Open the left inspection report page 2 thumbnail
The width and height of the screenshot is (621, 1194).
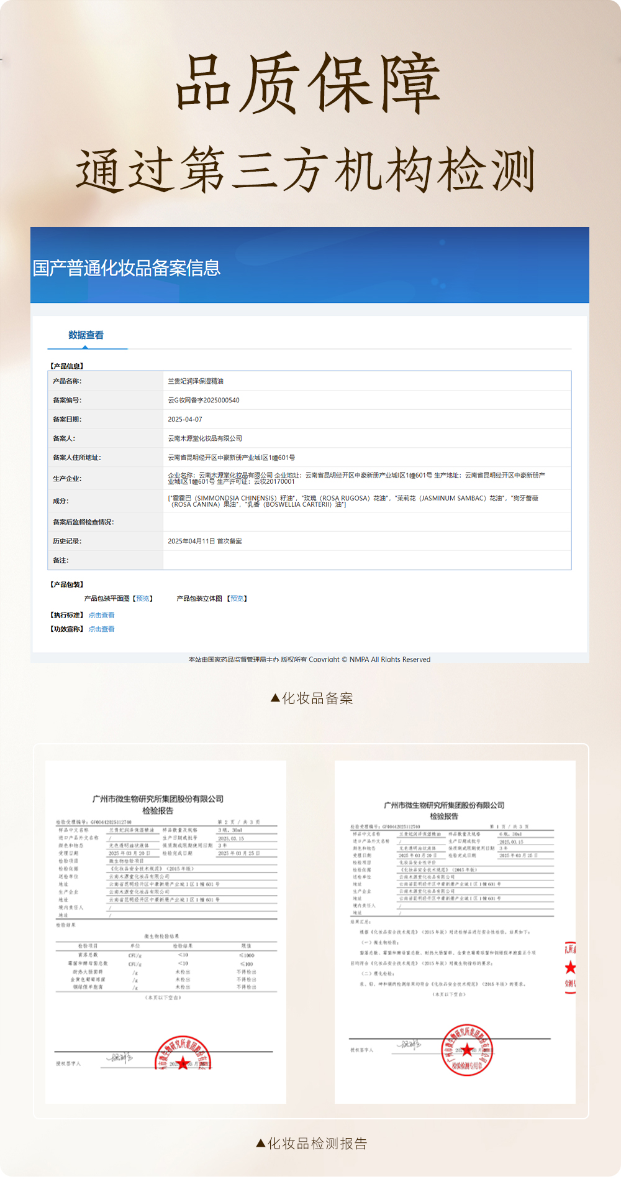166,932
